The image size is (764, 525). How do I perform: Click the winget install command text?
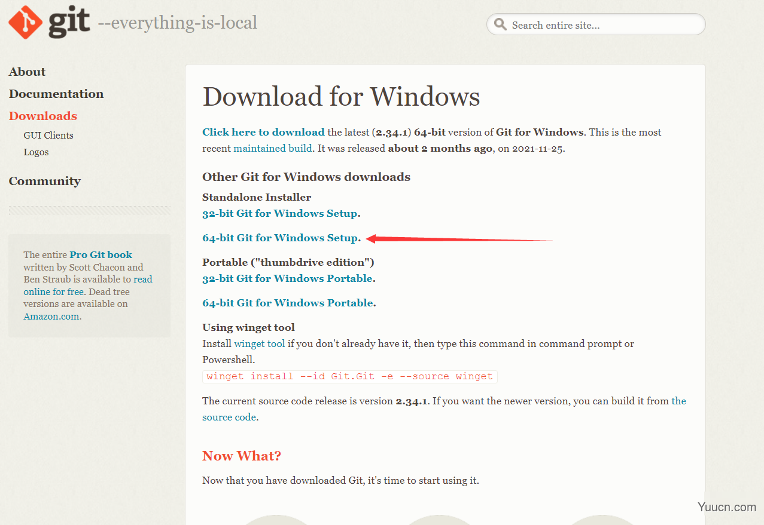click(350, 376)
